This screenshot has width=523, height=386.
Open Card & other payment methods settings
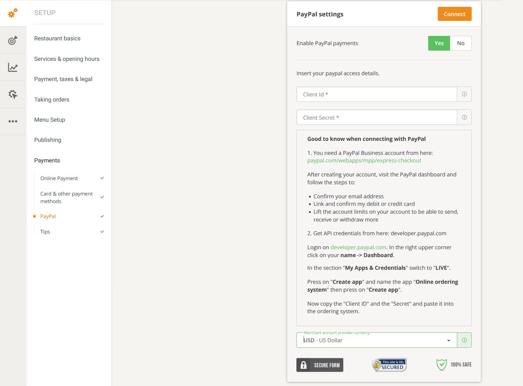tap(66, 197)
